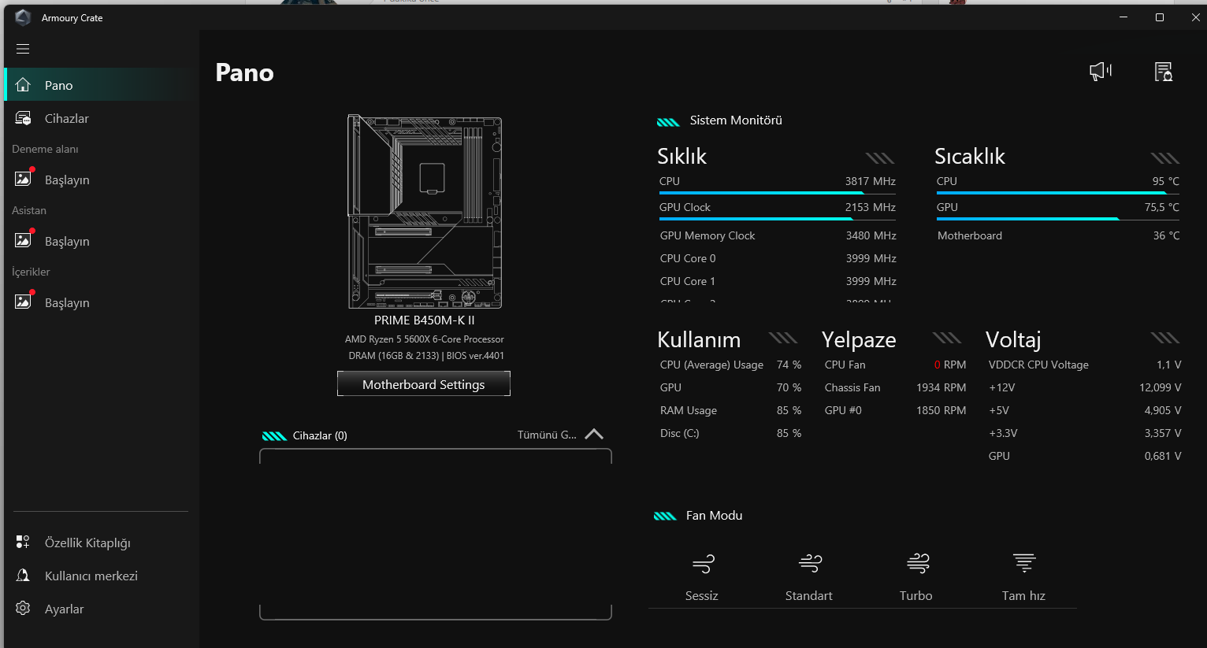Click the Sıcaklık panel heading

click(970, 156)
